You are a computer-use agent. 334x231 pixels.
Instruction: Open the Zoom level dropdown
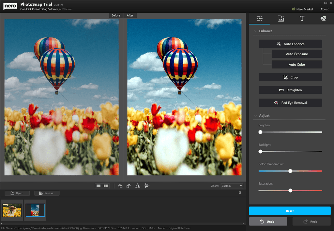[232, 185]
